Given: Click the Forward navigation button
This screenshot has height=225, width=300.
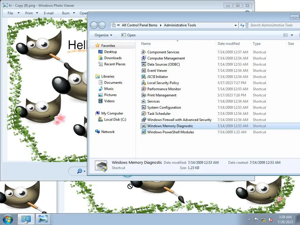Looking at the screenshot, I should (x=102, y=25).
